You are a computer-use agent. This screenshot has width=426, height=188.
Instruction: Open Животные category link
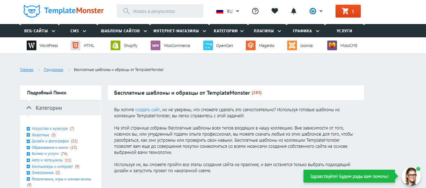click(x=40, y=135)
